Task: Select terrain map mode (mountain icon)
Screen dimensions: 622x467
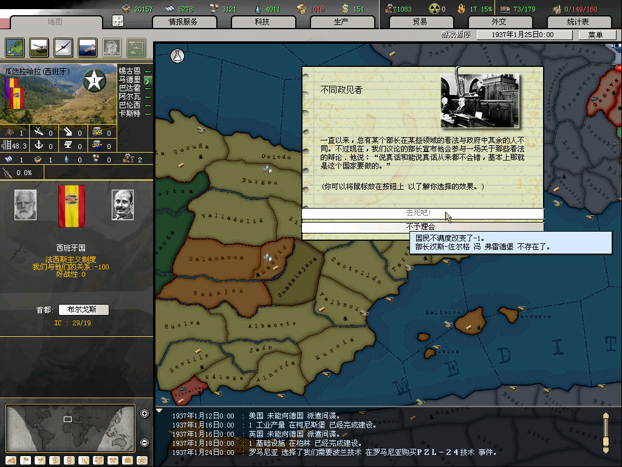Action: click(x=11, y=460)
